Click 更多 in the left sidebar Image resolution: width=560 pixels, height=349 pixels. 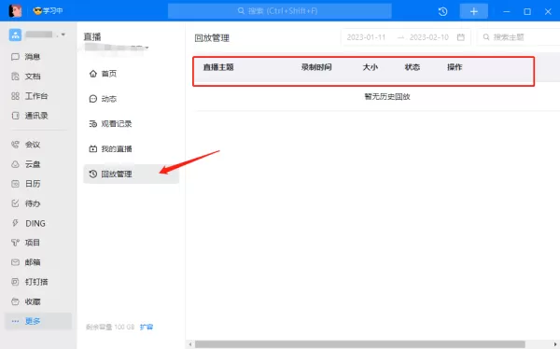point(38,321)
